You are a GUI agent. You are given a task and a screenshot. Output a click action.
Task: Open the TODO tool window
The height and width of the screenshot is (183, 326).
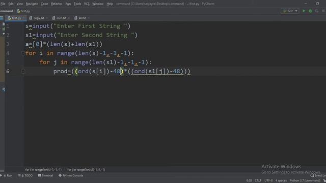pyautogui.click(x=25, y=175)
